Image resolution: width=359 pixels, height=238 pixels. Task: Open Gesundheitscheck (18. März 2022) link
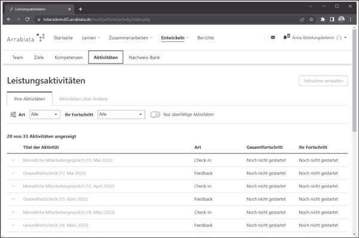click(x=56, y=225)
